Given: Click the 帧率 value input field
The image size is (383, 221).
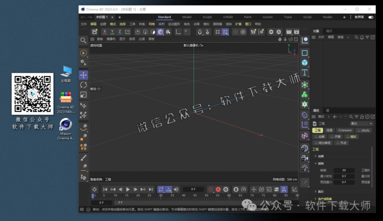Looking at the screenshot, I should click(344, 170).
